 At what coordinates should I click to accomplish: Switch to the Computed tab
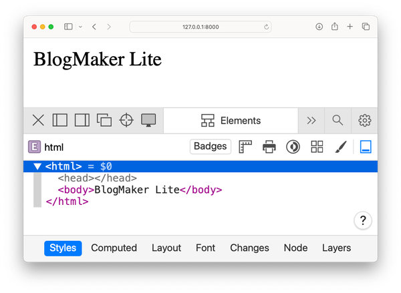[114, 248]
